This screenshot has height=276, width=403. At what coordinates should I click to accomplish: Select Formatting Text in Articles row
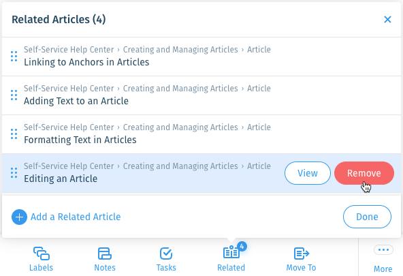201,134
